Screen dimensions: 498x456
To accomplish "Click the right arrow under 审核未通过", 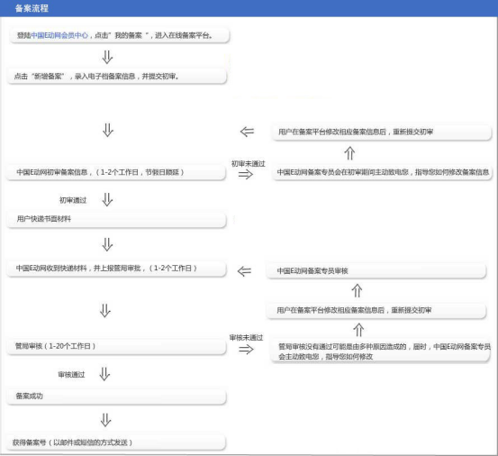I will [x=246, y=350].
